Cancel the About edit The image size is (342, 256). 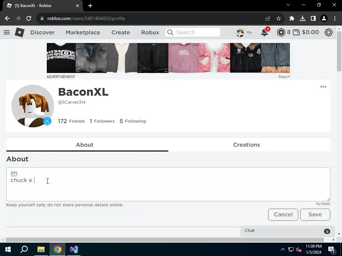click(283, 215)
